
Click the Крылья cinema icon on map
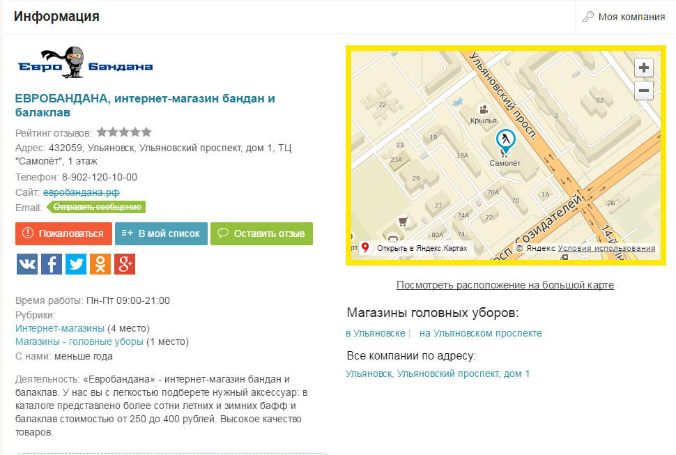pyautogui.click(x=483, y=109)
